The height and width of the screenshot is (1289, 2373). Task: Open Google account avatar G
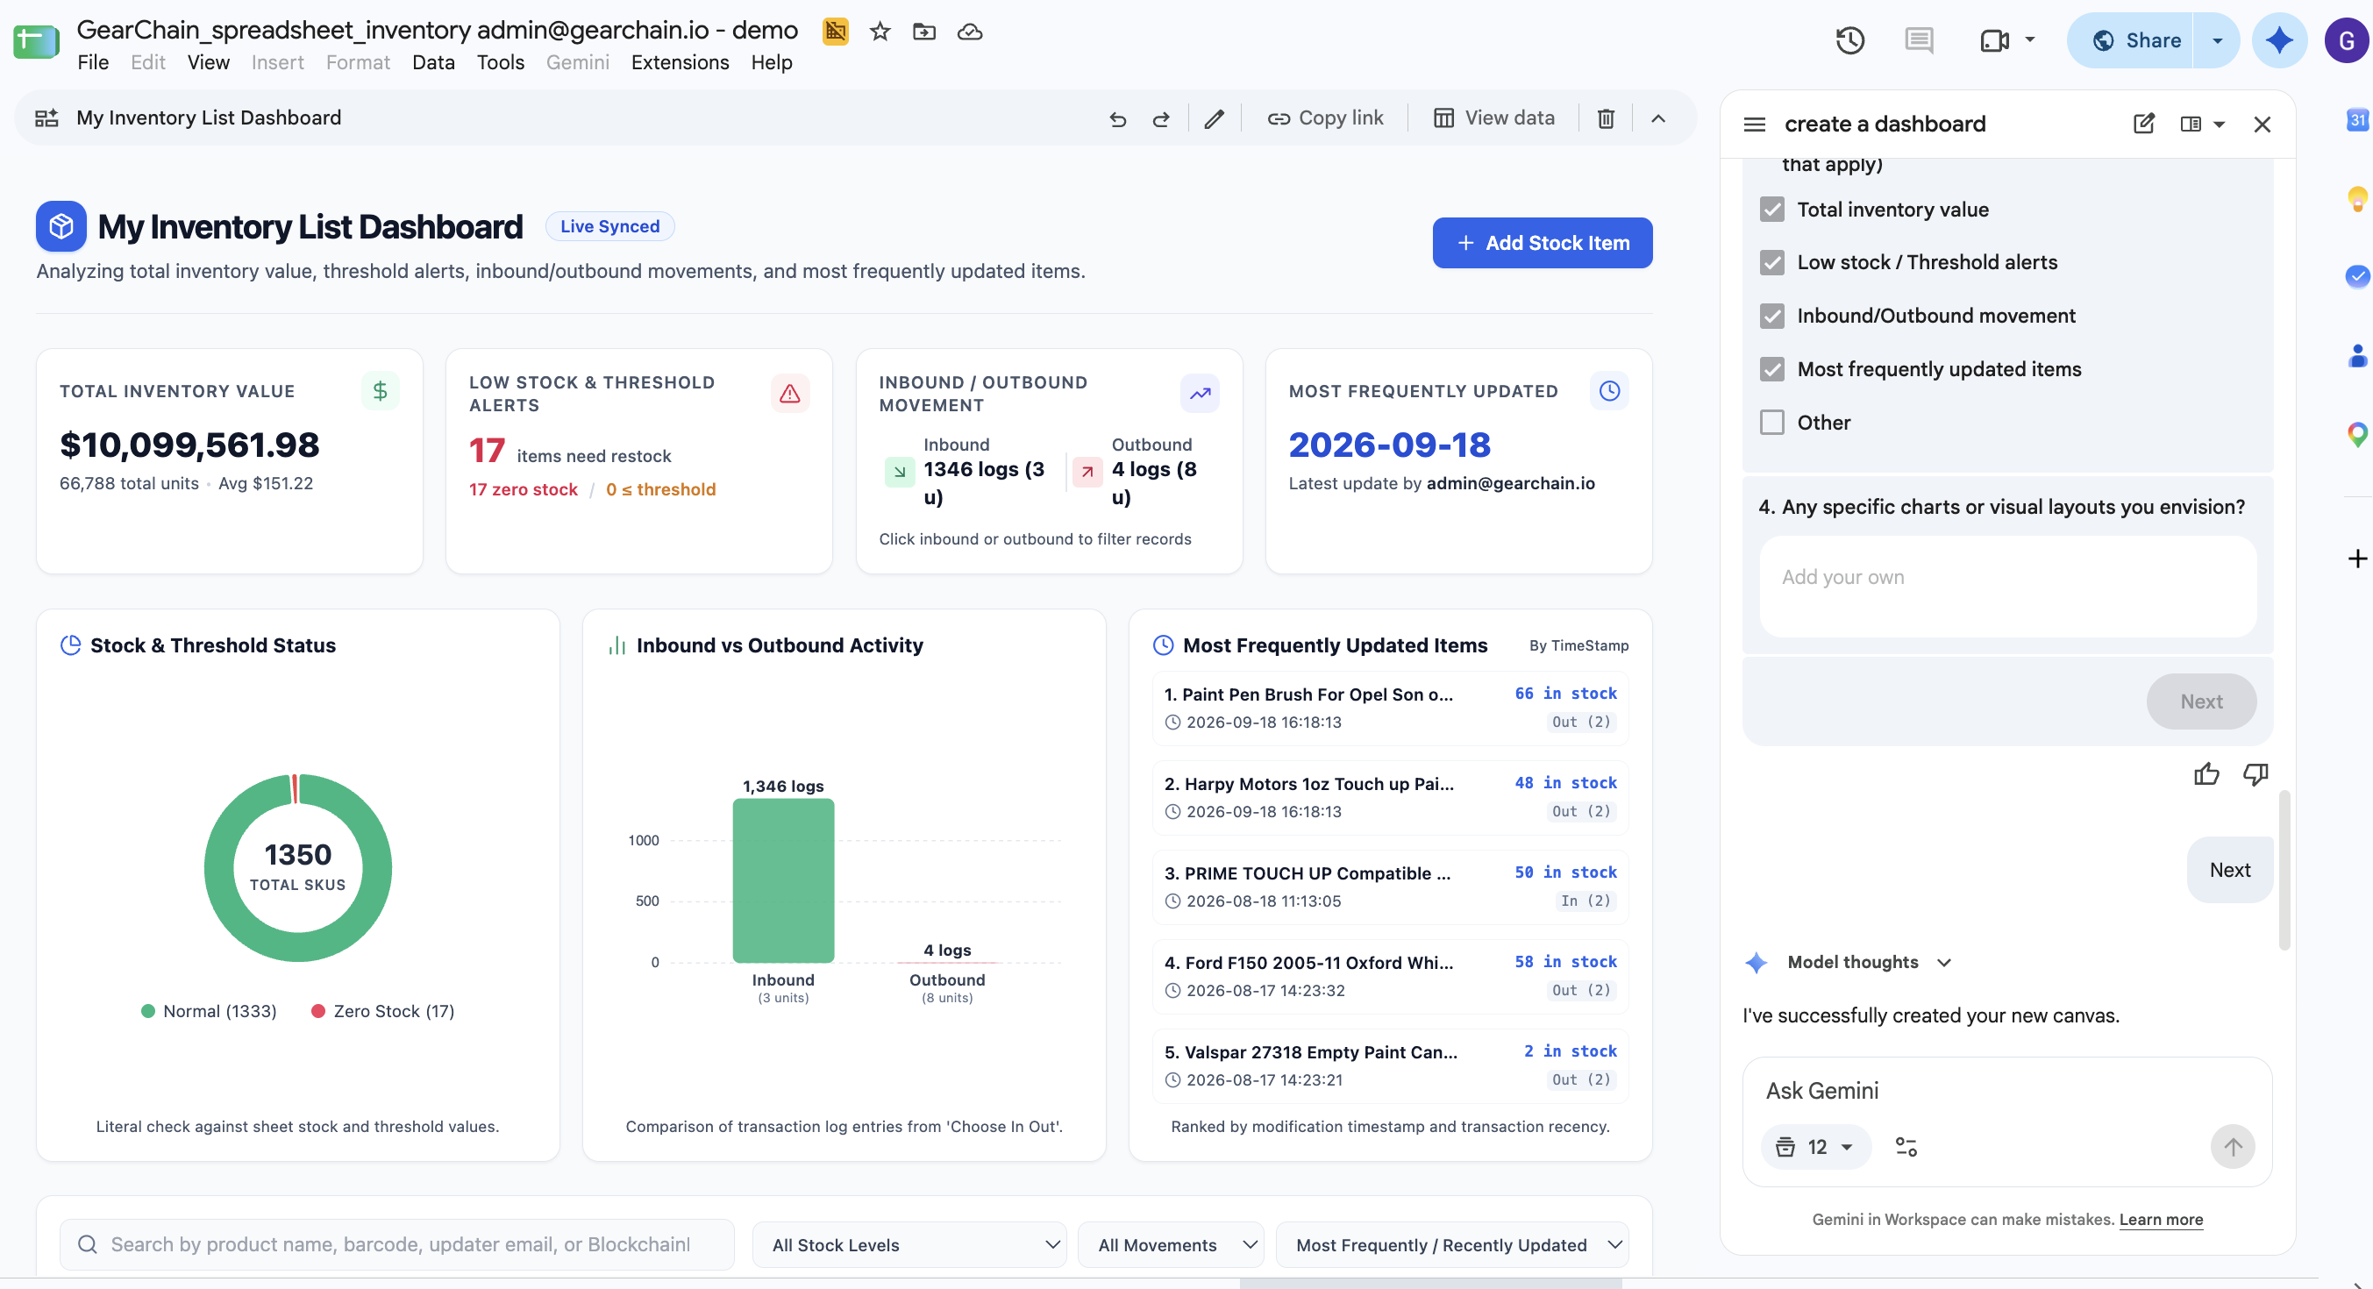click(2345, 40)
